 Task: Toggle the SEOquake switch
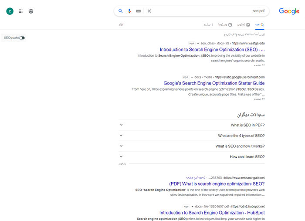22,38
